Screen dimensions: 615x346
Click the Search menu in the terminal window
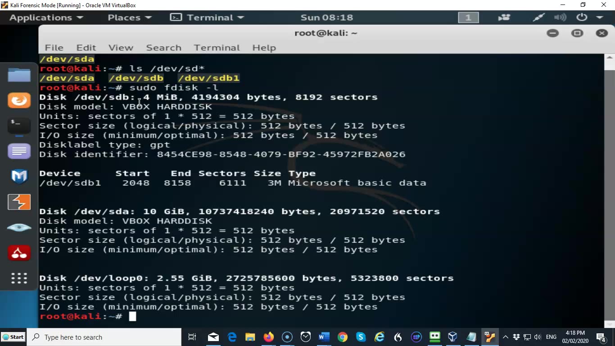[163, 47]
